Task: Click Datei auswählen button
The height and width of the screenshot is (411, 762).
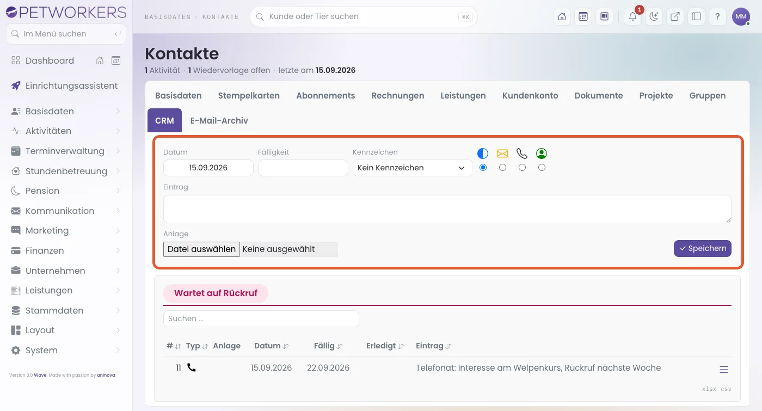Action: pyautogui.click(x=201, y=249)
